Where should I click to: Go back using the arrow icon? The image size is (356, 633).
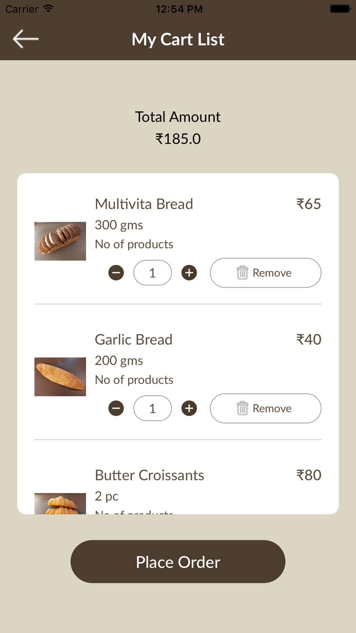(x=26, y=39)
